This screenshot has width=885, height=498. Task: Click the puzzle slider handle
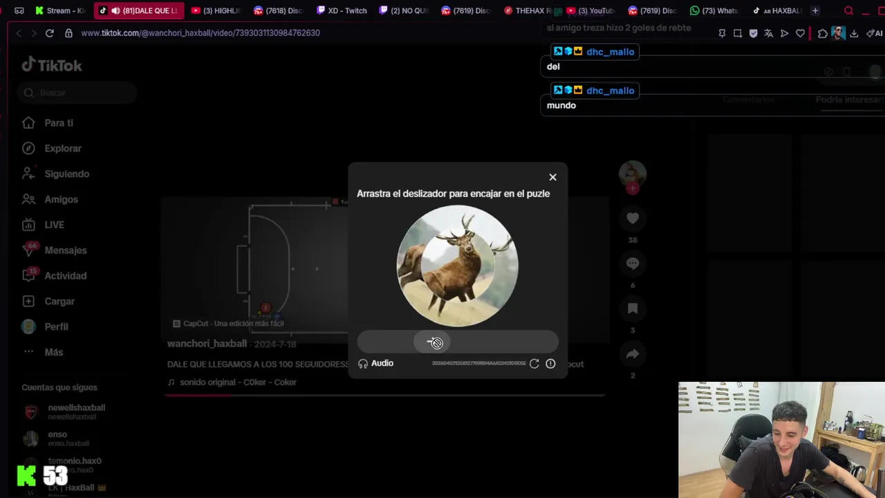(433, 342)
